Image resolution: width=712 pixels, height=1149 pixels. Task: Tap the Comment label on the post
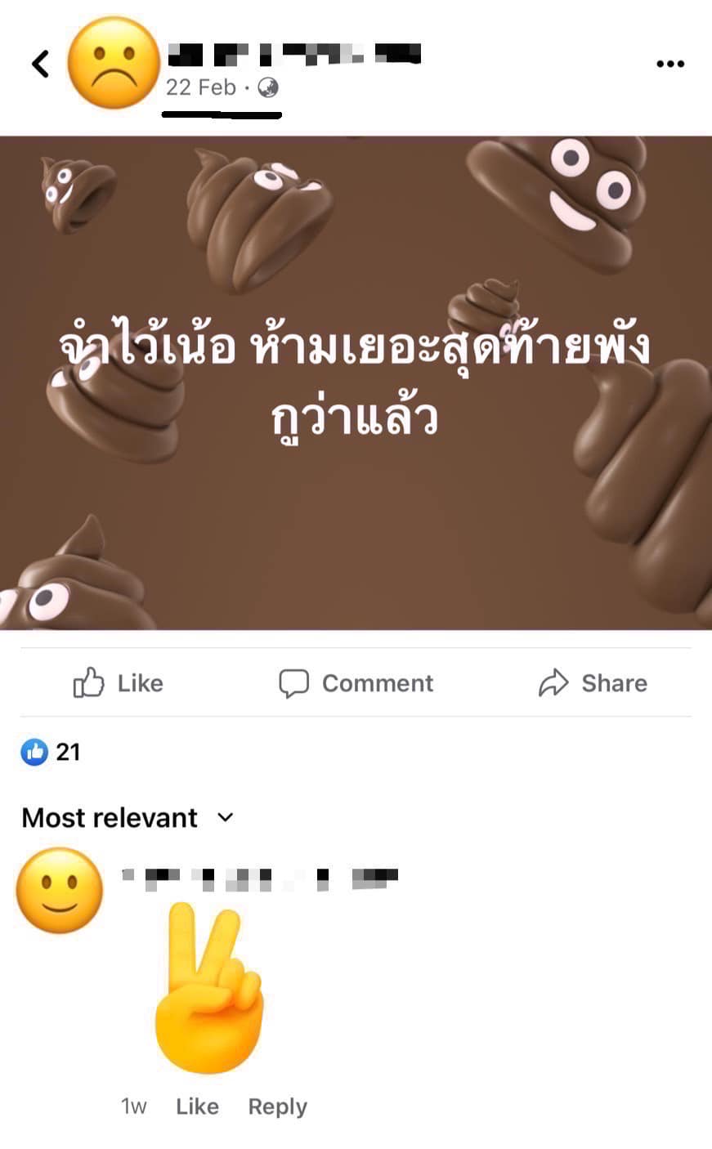[378, 683]
